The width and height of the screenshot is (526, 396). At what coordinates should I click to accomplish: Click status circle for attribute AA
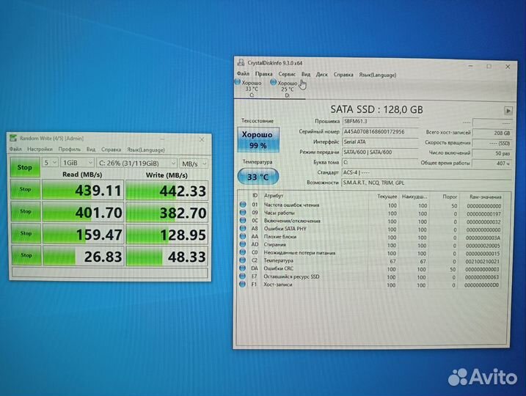pos(243,236)
